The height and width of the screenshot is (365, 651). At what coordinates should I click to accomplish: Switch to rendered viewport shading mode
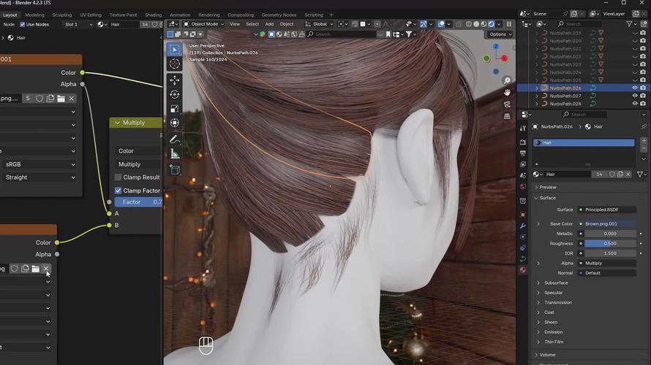click(492, 24)
